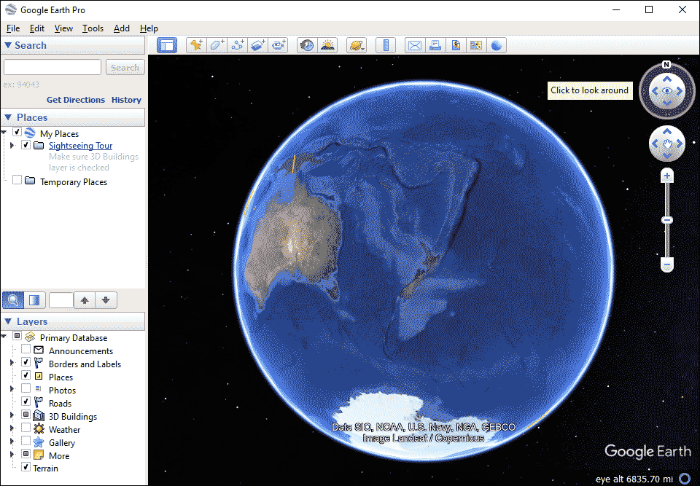
Task: Move up using the move joystick arrow
Action: pos(667,131)
